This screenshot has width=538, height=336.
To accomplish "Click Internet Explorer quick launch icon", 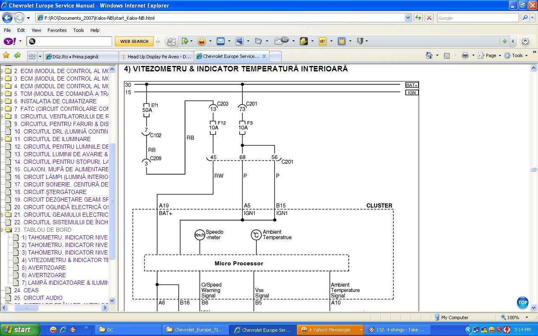I will [63, 330].
